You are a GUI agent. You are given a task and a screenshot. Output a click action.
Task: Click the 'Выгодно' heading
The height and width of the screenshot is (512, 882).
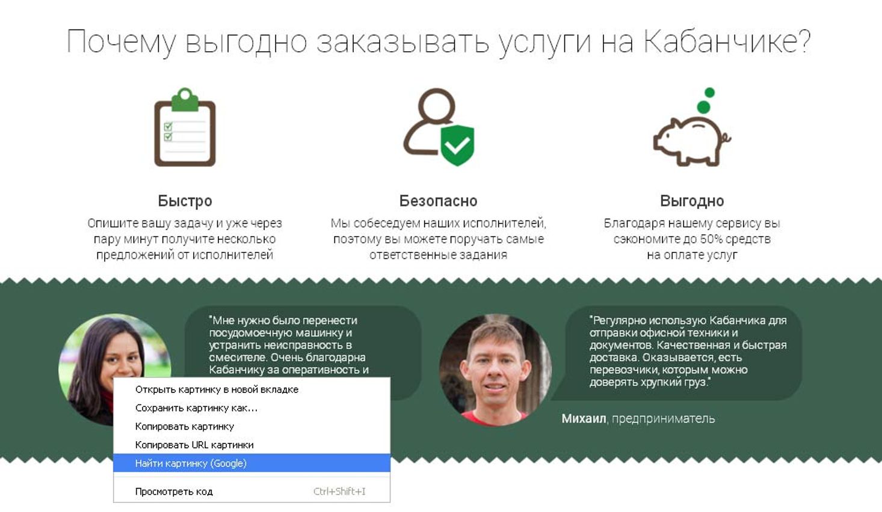pos(692,201)
